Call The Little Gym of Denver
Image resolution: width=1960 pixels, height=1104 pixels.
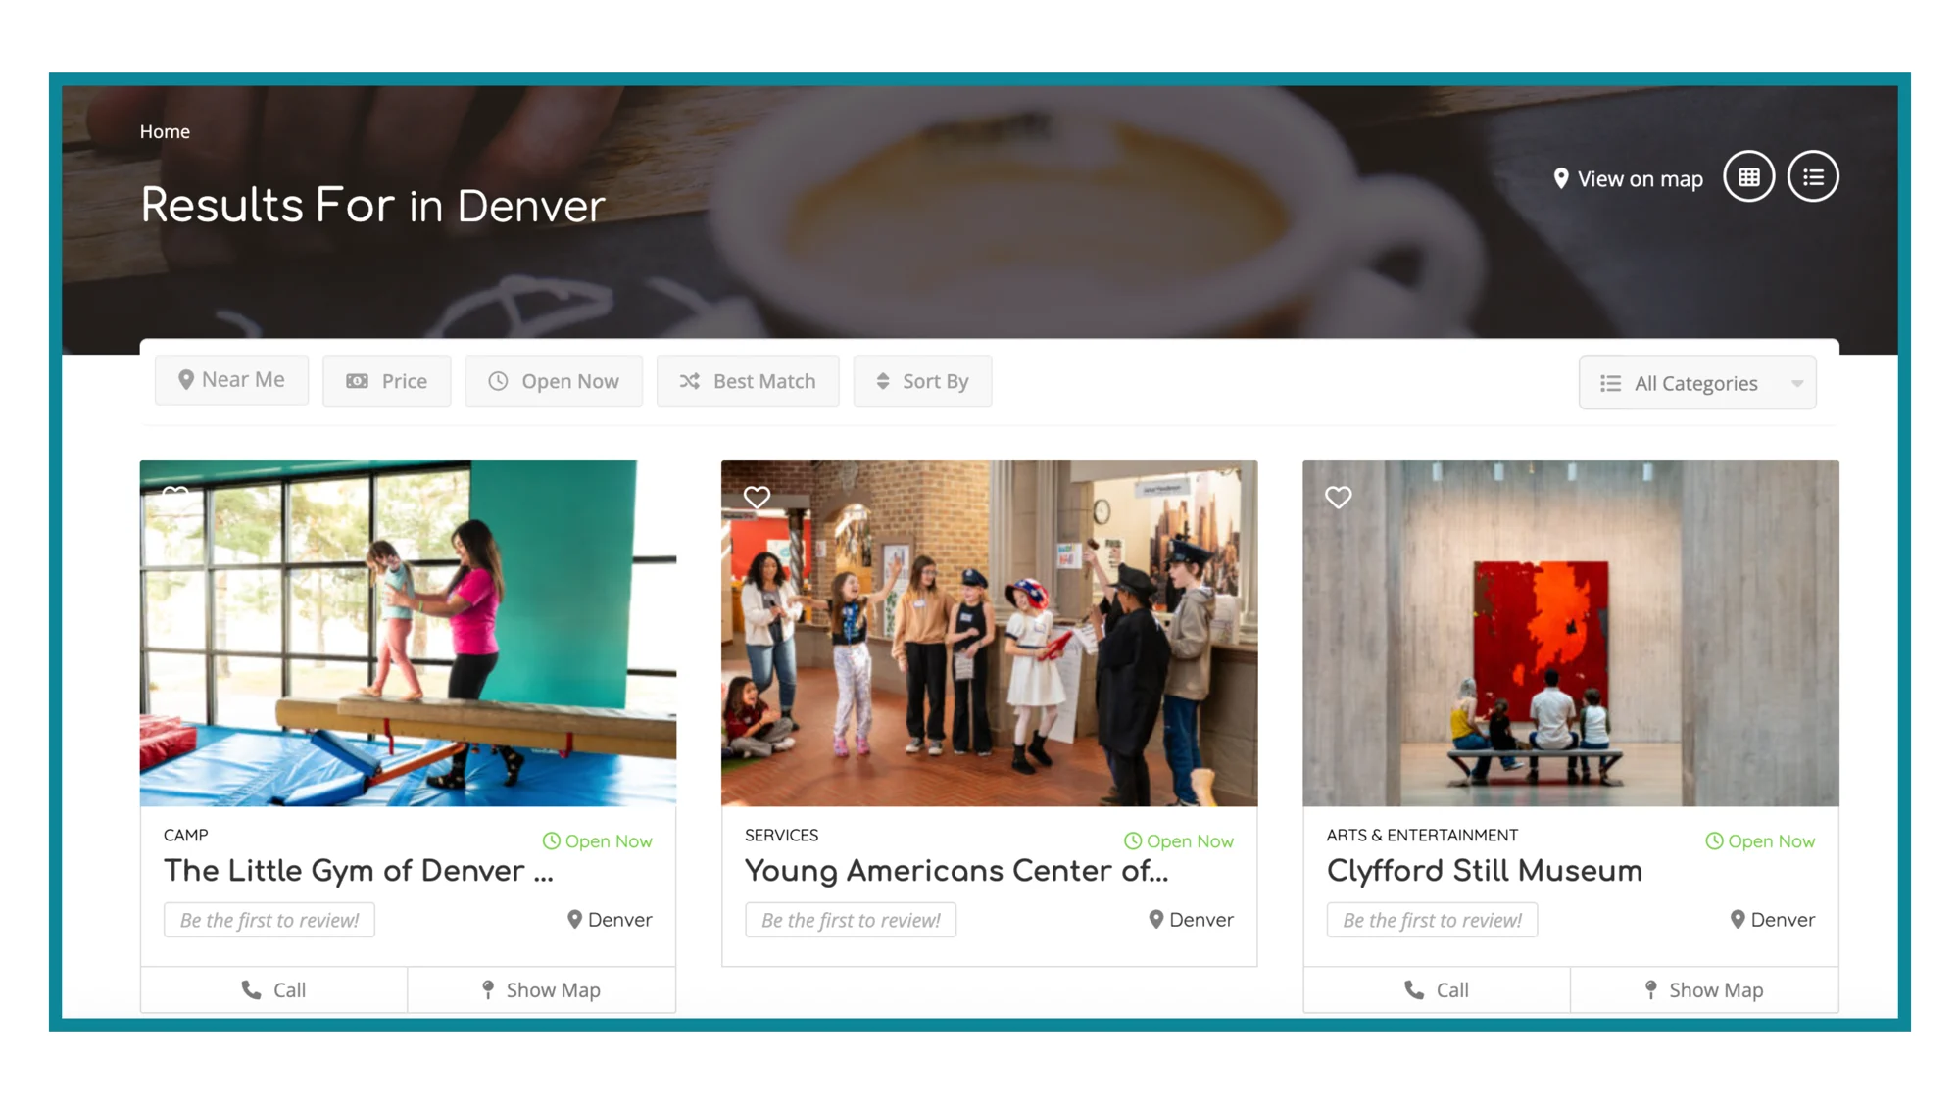click(x=273, y=989)
